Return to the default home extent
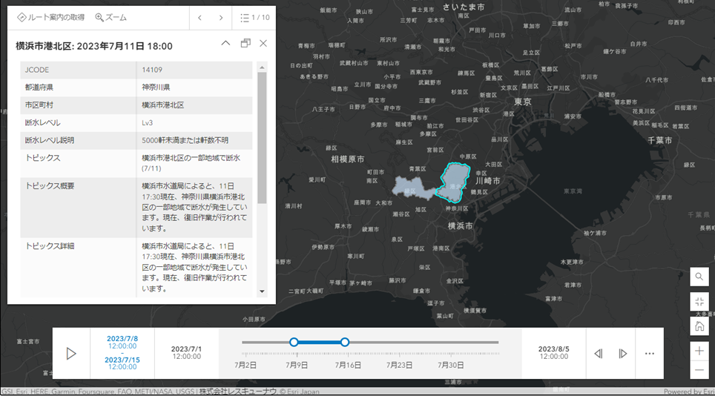This screenshot has height=396, width=715. (x=699, y=326)
